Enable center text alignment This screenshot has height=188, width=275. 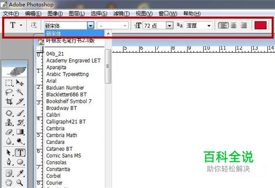click(x=233, y=26)
